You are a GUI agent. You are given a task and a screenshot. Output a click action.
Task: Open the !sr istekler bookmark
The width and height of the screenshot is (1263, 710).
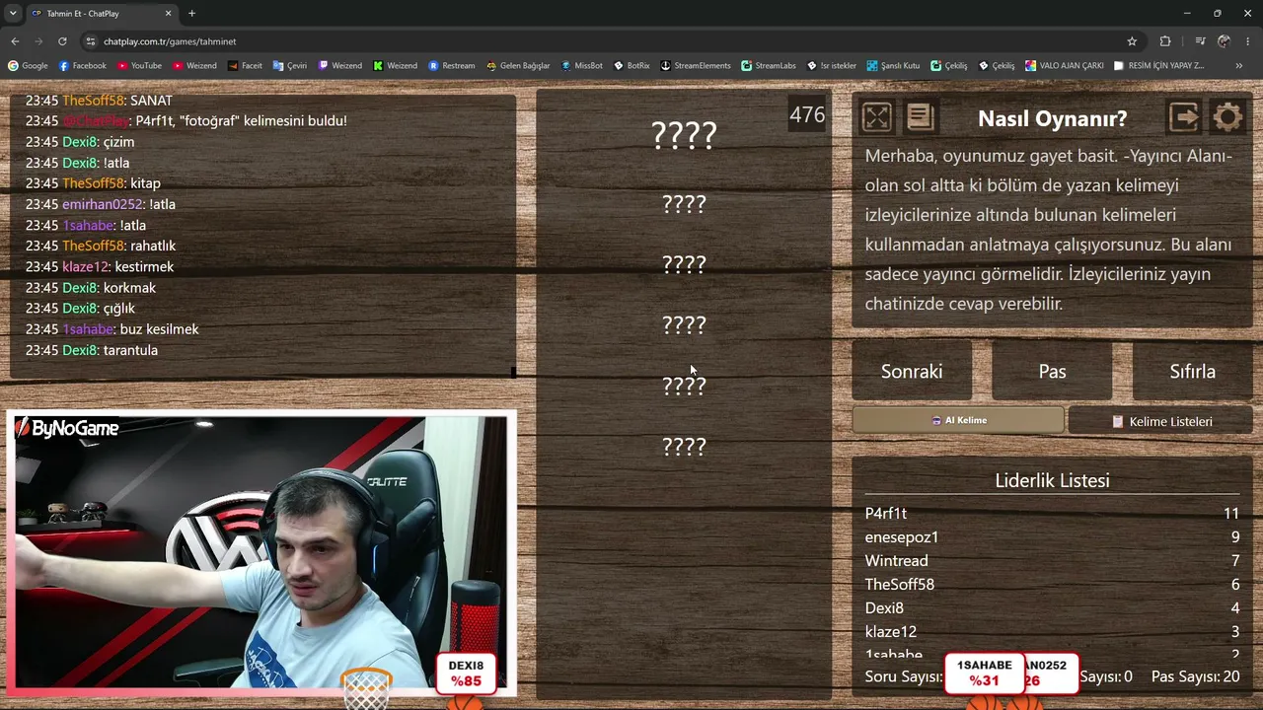[832, 66]
